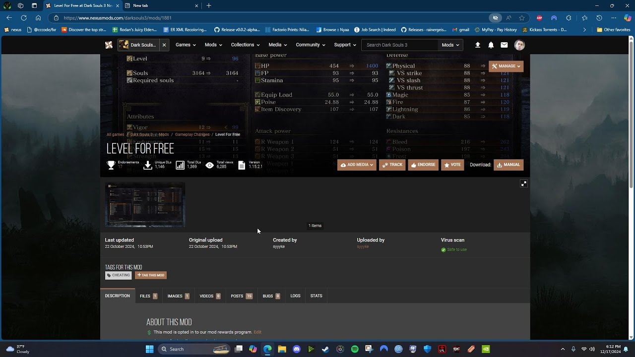Switch to the Images tab
Screen dimensions: 635x357
pos(178,296)
